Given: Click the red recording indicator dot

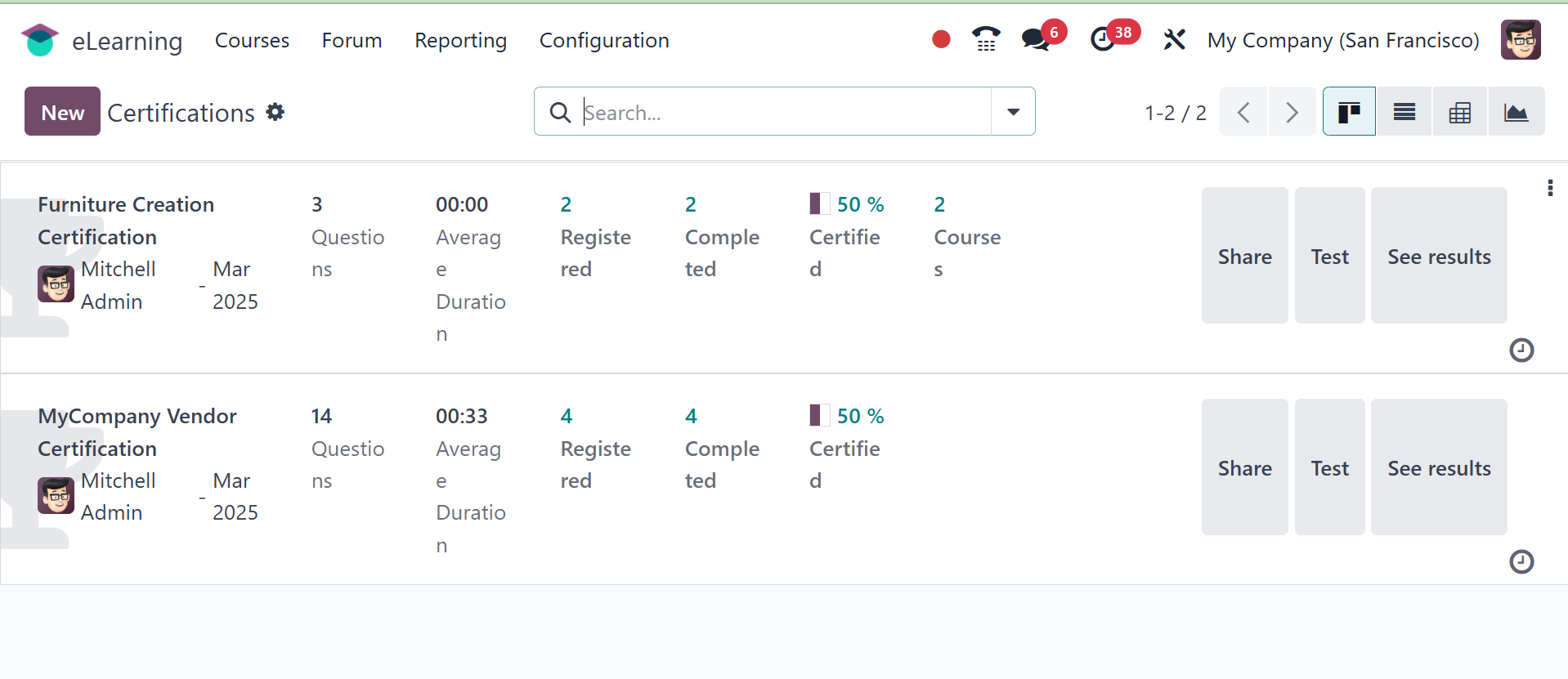Looking at the screenshot, I should coord(941,39).
